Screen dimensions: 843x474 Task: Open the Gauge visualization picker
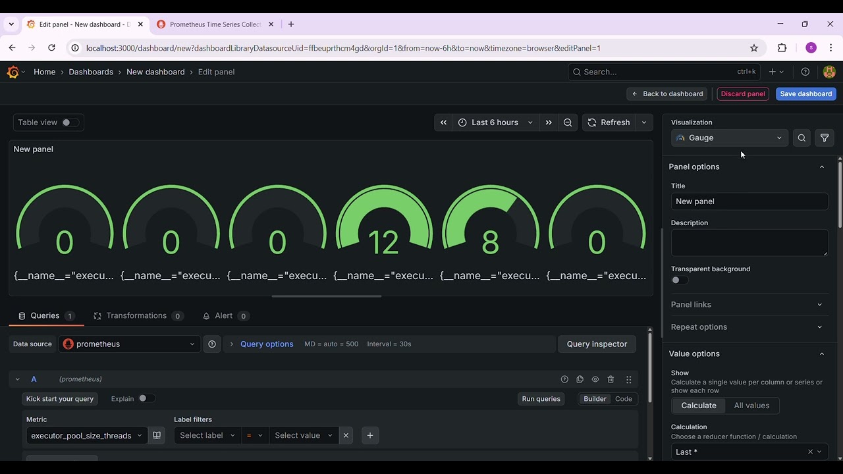tap(730, 138)
